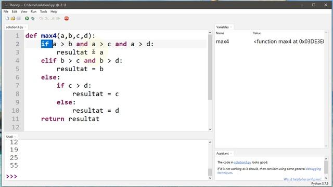Open the Tools menu
Image resolution: width=333 pixels, height=187 pixels.
pyautogui.click(x=43, y=11)
